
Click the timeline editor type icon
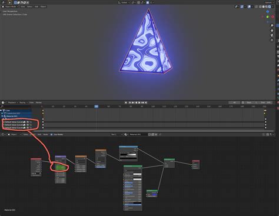tap(3, 102)
